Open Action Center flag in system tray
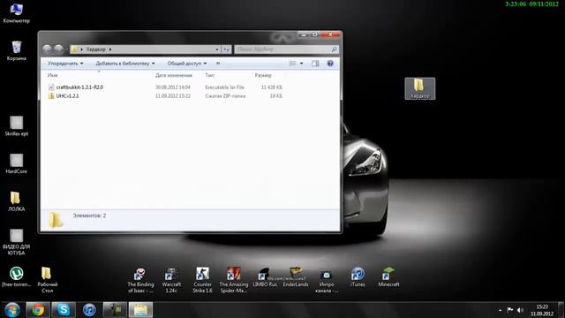565x318 pixels. [510, 310]
